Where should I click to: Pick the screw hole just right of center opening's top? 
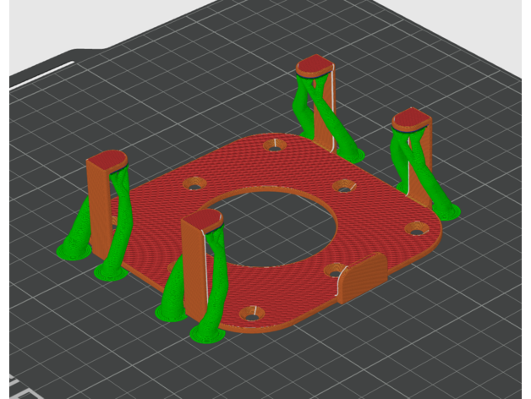pos(342,185)
